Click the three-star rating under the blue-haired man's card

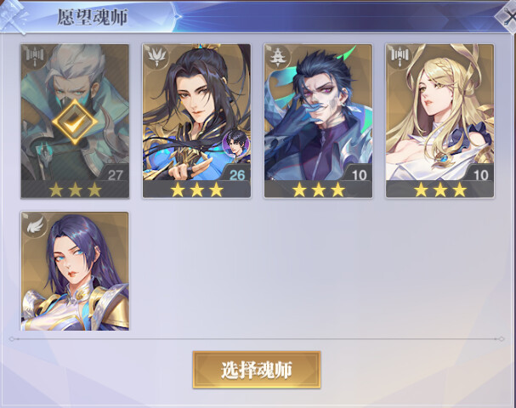(318, 190)
